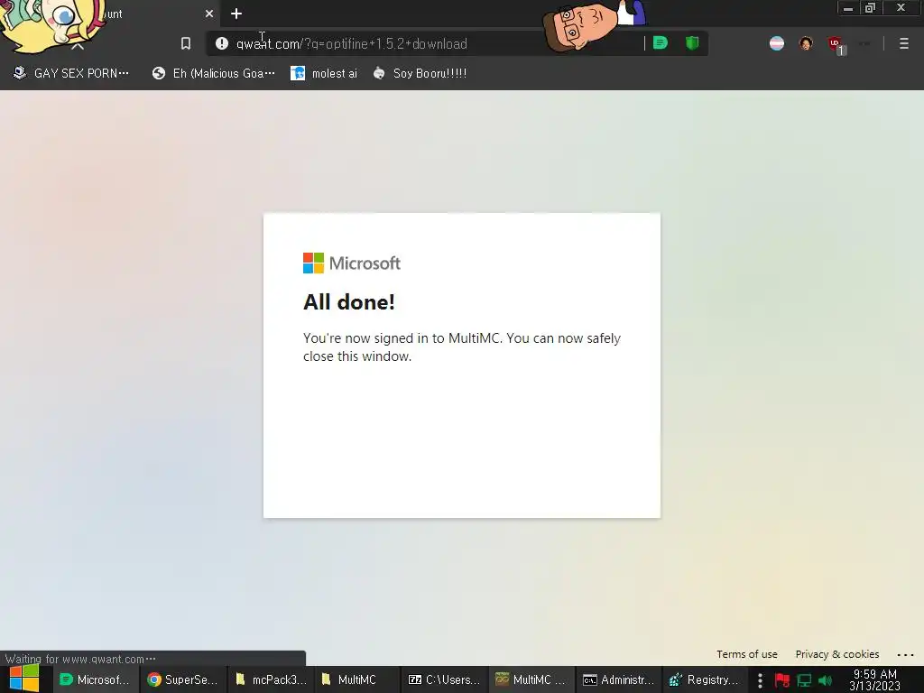Open the green reader mode icon in address bar
The image size is (924, 693).
660,43
